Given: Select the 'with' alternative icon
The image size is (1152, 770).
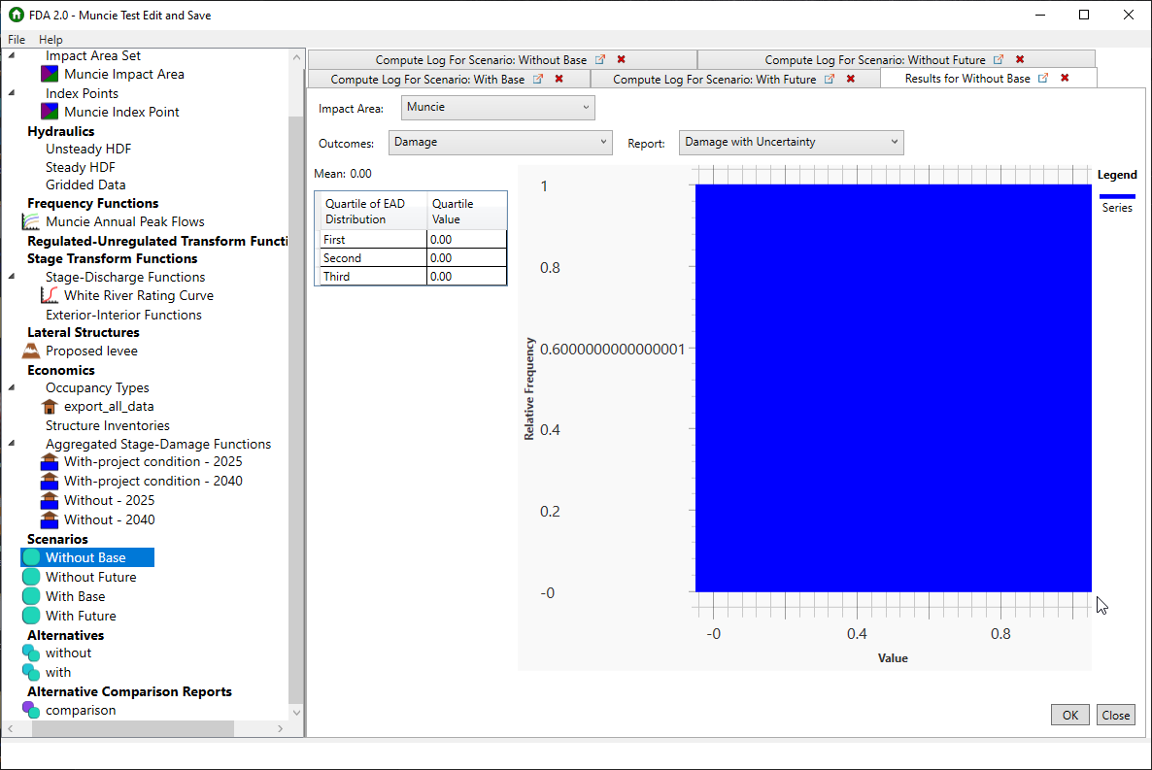Looking at the screenshot, I should (29, 672).
